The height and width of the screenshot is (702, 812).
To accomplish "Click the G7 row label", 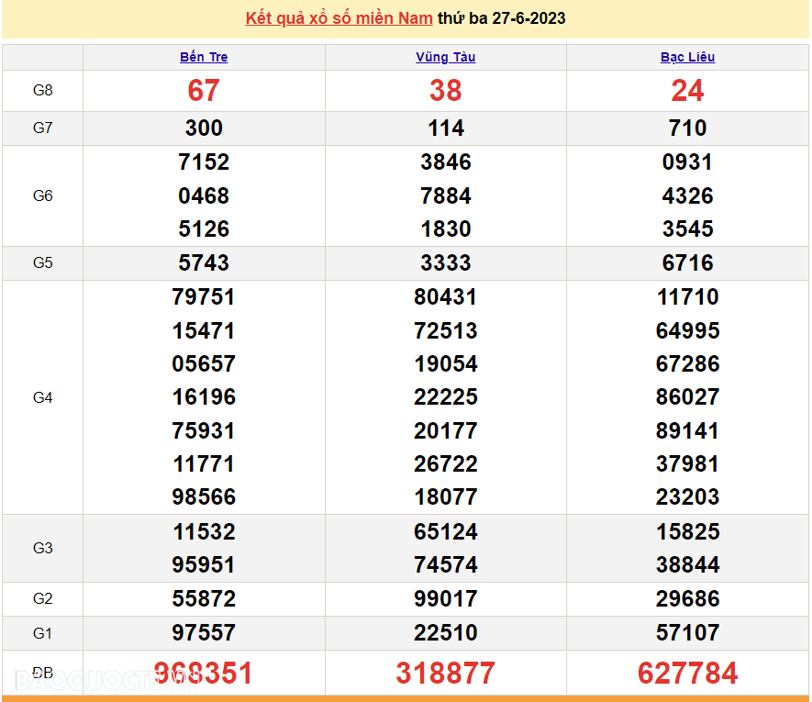I will (x=42, y=128).
